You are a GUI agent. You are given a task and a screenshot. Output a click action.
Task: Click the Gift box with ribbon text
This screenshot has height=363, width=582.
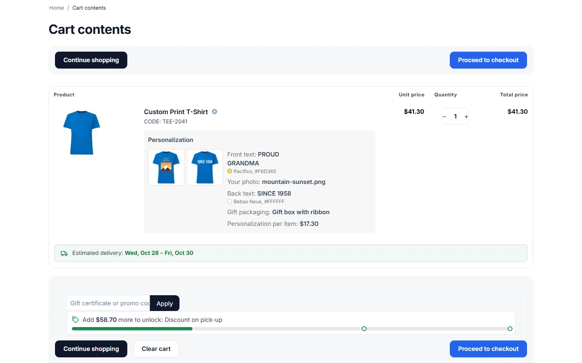(301, 212)
